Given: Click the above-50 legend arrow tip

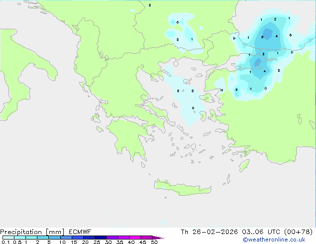Looking at the screenshot, I should coord(158,238).
